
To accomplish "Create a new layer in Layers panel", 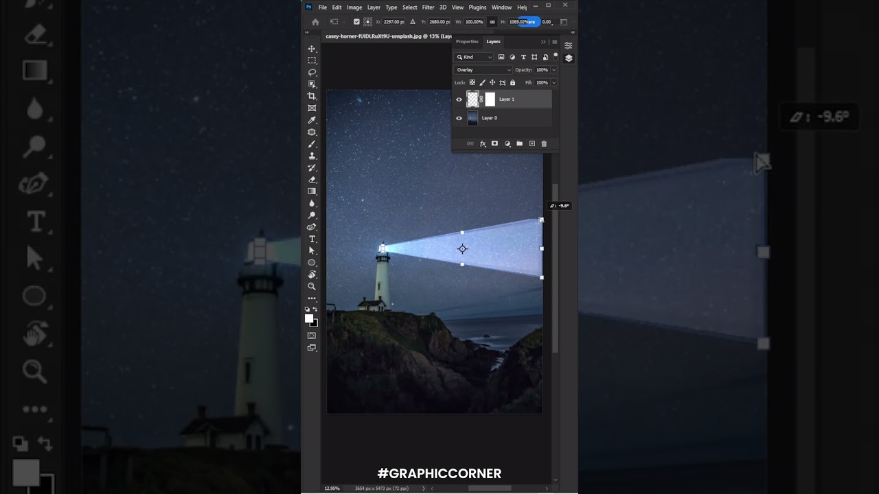I will tap(532, 143).
